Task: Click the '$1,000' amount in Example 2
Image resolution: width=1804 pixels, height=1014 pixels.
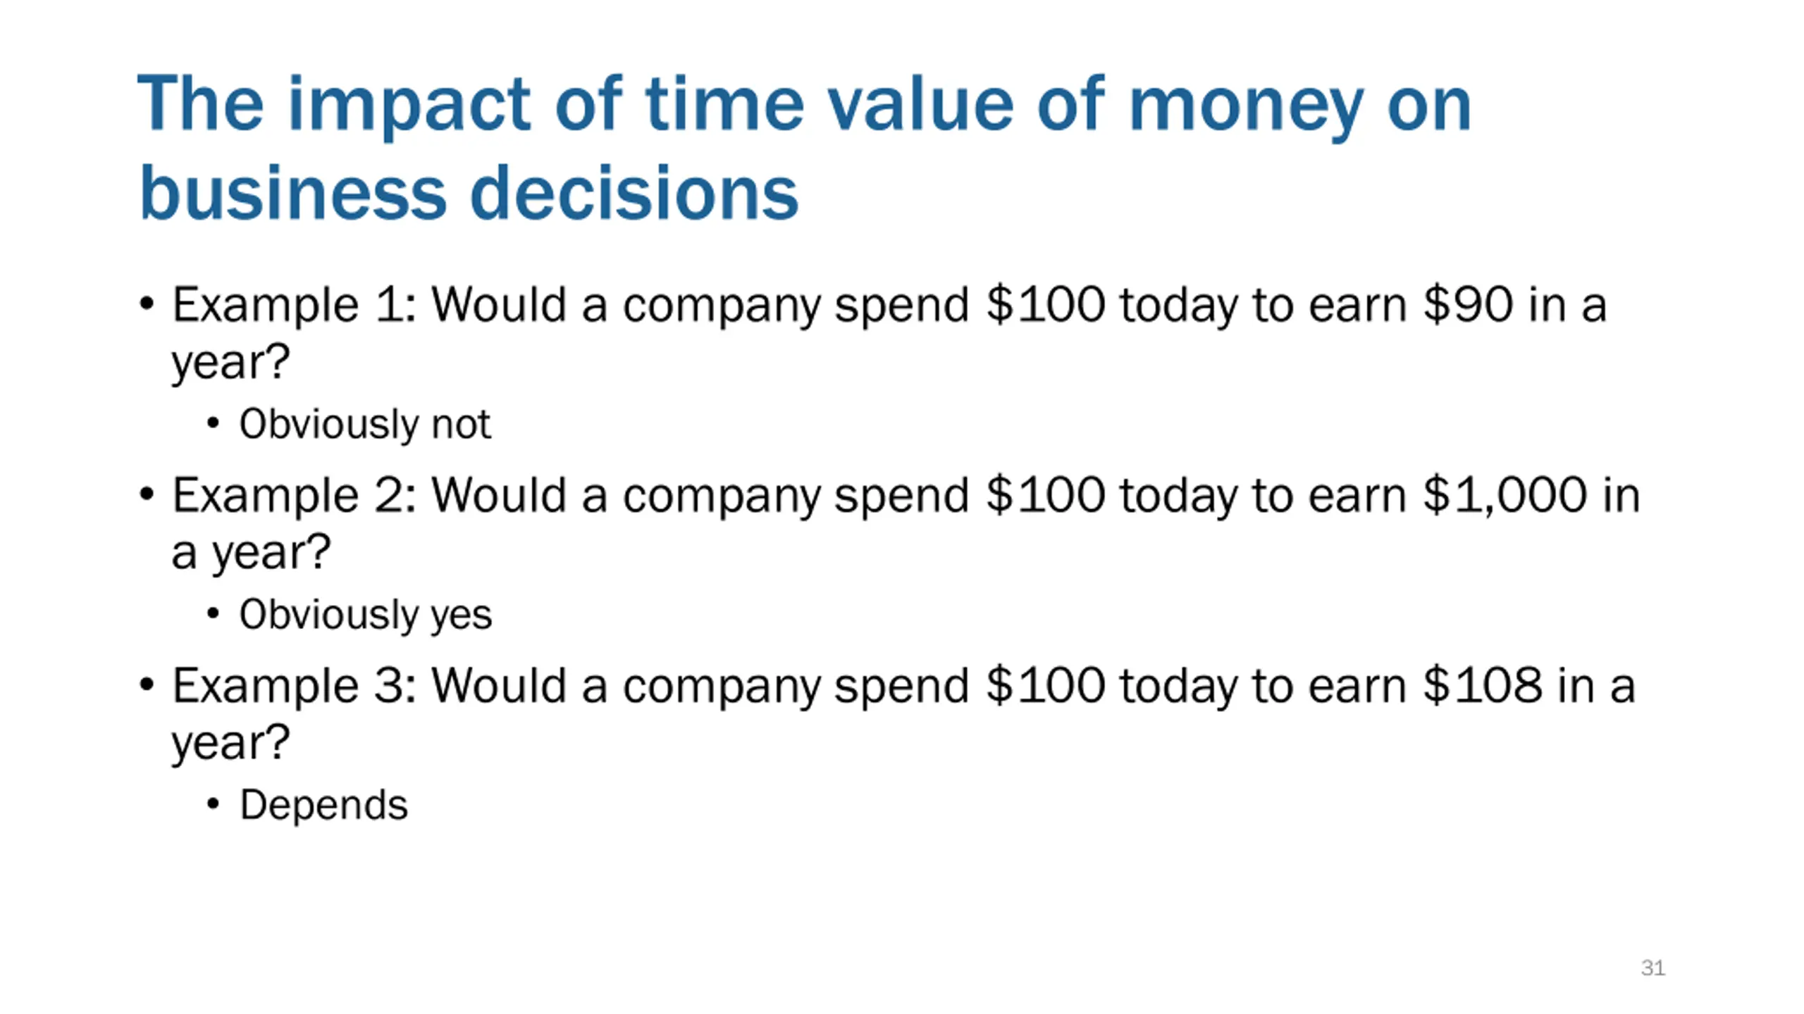Action: [x=1505, y=496]
